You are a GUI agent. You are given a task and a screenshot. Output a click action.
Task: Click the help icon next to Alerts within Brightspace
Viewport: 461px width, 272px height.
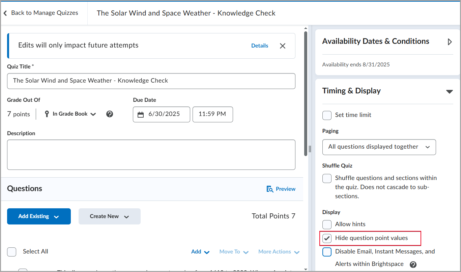tap(413, 265)
